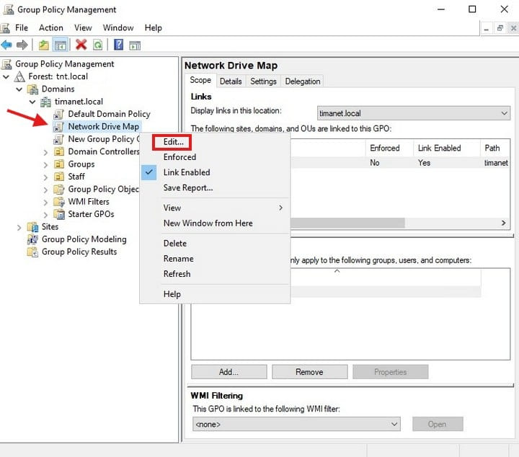Screen dimensions: 519x457
Task: Click the Group Policy Objects folder icon
Action: point(59,190)
